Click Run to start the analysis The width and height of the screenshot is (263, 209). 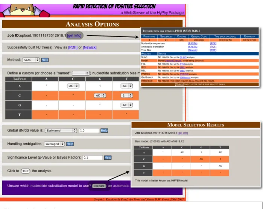[x=26, y=171]
